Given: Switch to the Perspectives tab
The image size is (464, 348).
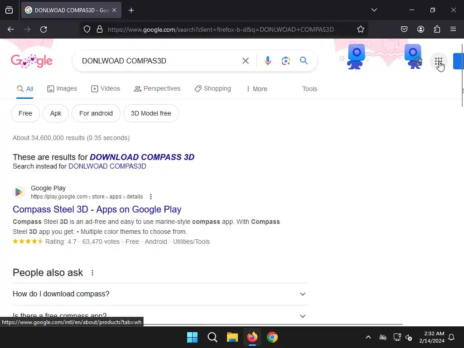Looking at the screenshot, I should [x=157, y=89].
